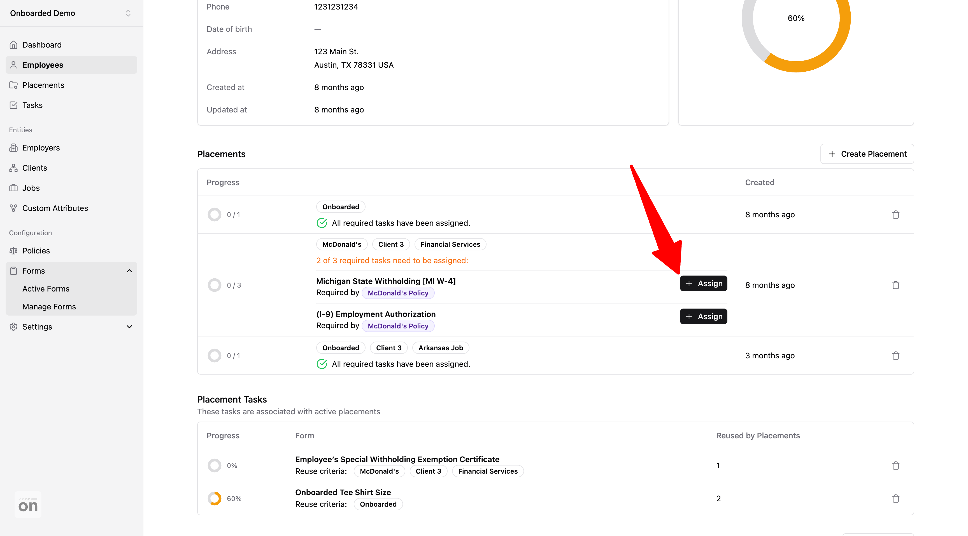Image resolution: width=968 pixels, height=536 pixels.
Task: Click the Tasks checkmark icon
Action: click(x=13, y=105)
